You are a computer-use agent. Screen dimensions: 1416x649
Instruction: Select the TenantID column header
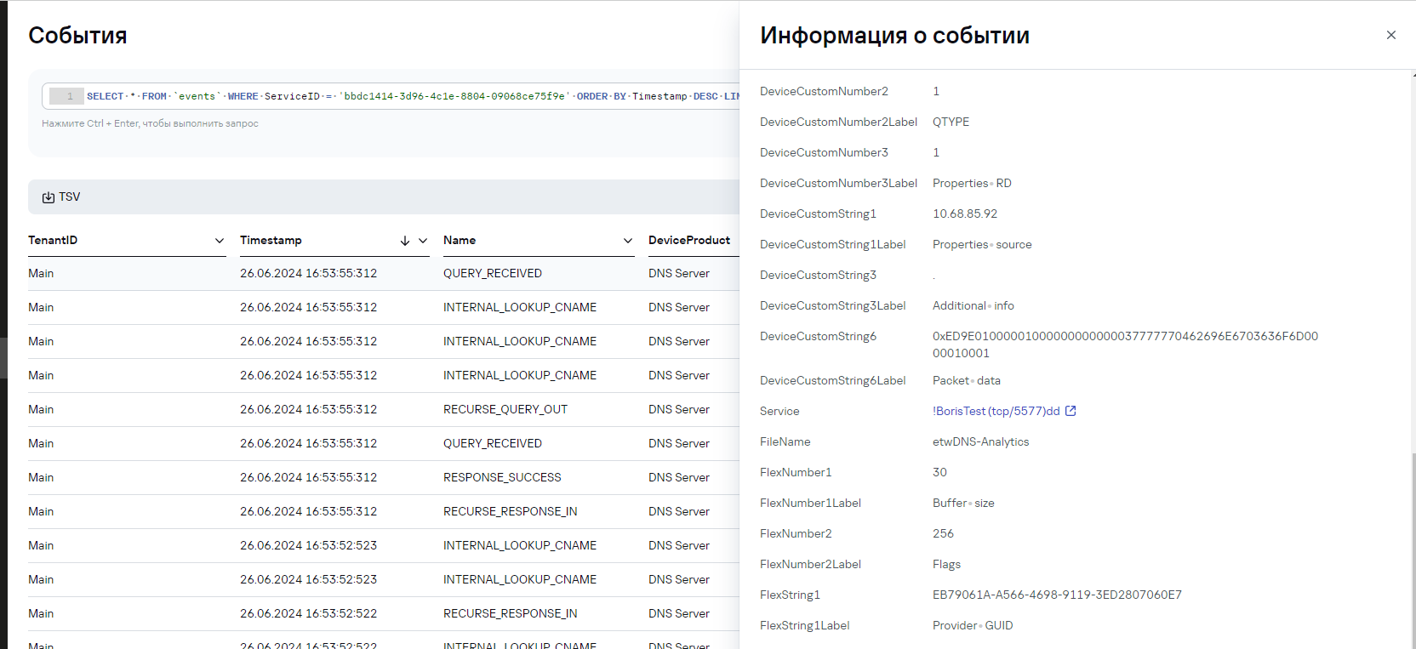53,240
